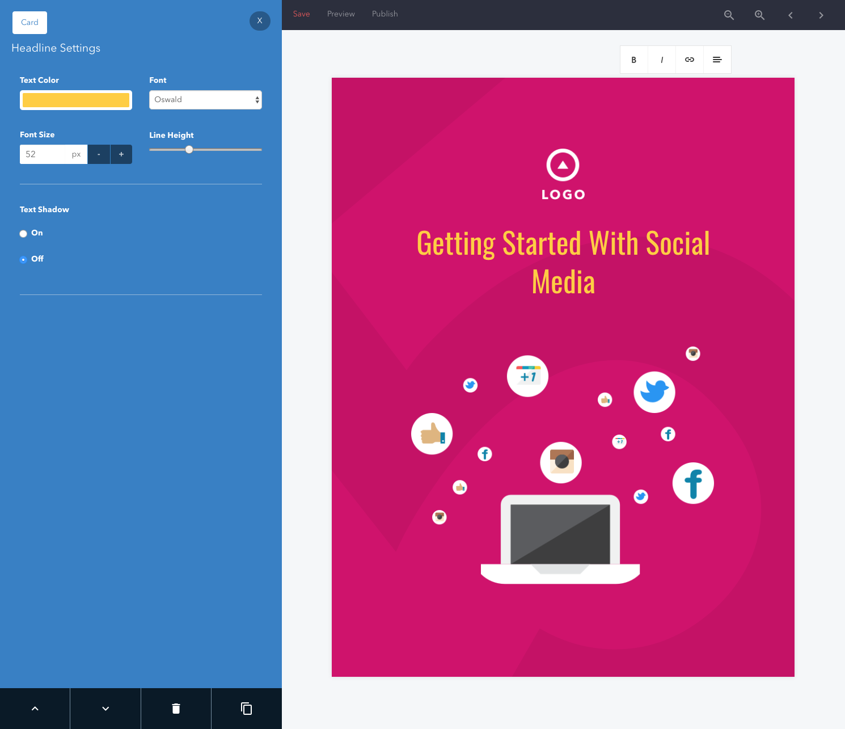Open the Font dropdown showing Oswald
This screenshot has height=729, width=845.
[205, 100]
